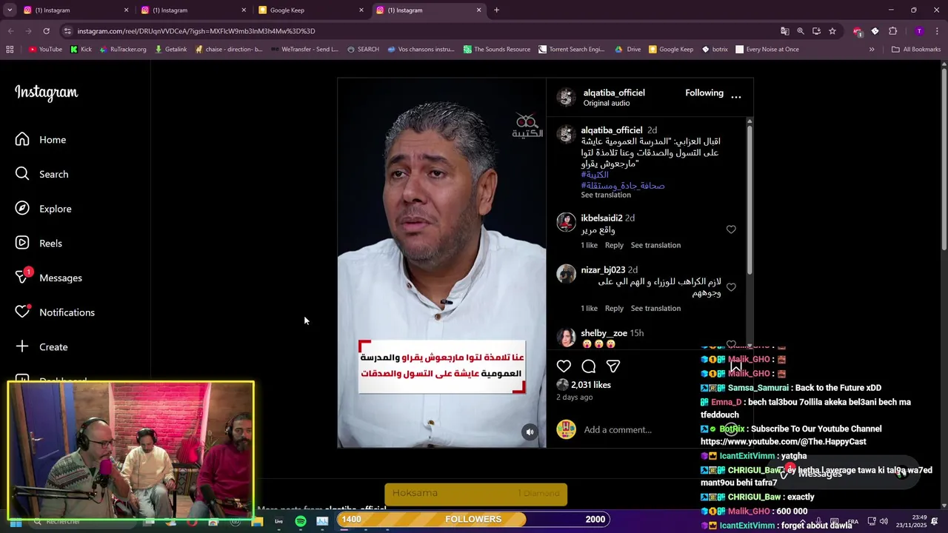
Task: Open hashtag صحافة_جادة_ومستقلة
Action: click(x=623, y=186)
